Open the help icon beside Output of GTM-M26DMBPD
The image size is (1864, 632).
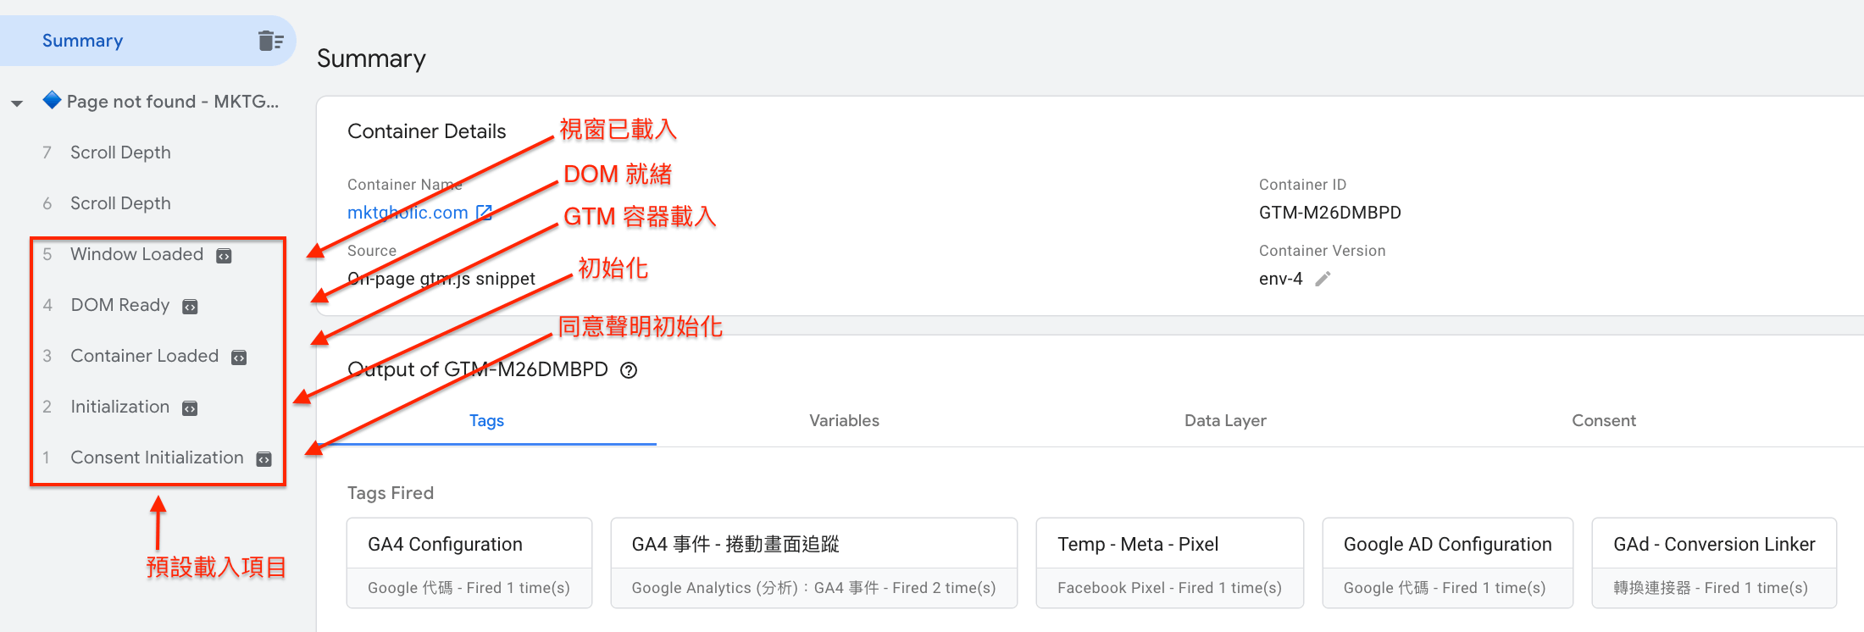pyautogui.click(x=629, y=370)
